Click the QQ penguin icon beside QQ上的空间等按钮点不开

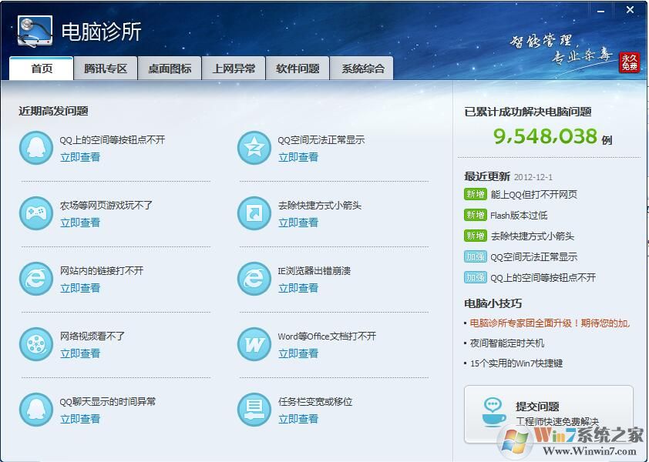click(35, 149)
